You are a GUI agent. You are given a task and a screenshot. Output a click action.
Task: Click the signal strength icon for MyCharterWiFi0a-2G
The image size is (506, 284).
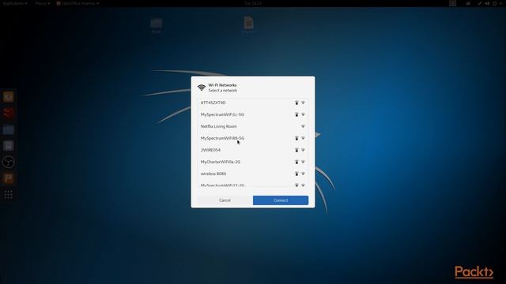point(303,162)
